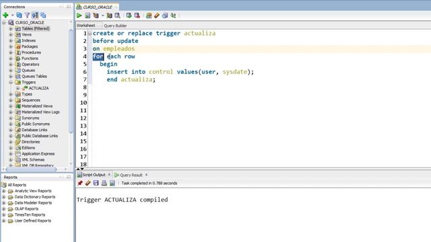Screen dimensions: 431x242
Task: Click the word 'empleados' on line 3
Action: tap(119, 48)
